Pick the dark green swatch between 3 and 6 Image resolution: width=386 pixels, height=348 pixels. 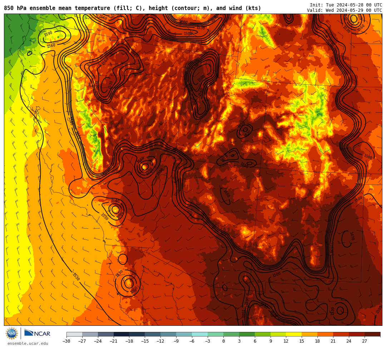247,334
